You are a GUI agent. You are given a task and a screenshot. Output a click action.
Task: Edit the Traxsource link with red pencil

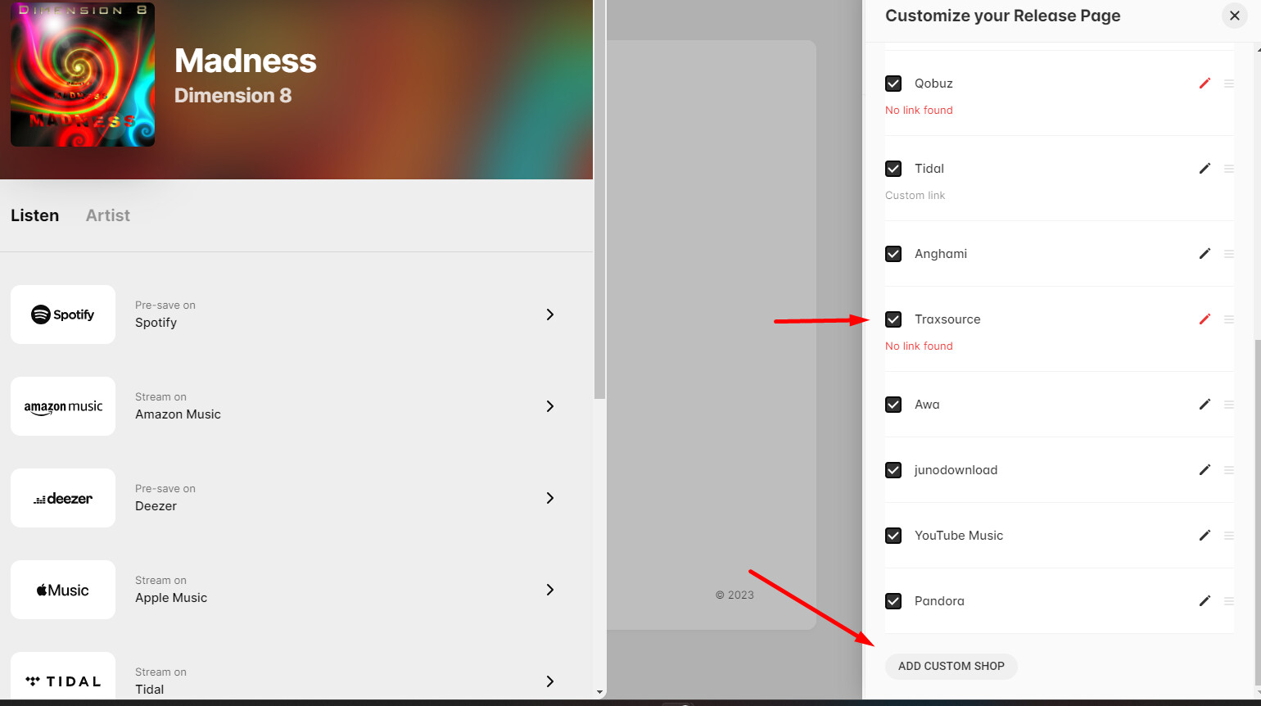1205,319
